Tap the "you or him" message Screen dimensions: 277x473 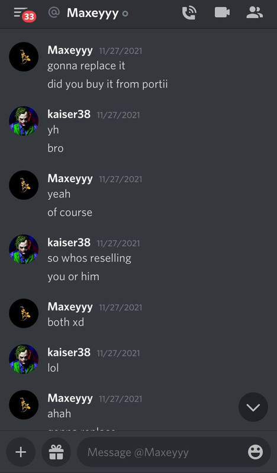coord(73,277)
